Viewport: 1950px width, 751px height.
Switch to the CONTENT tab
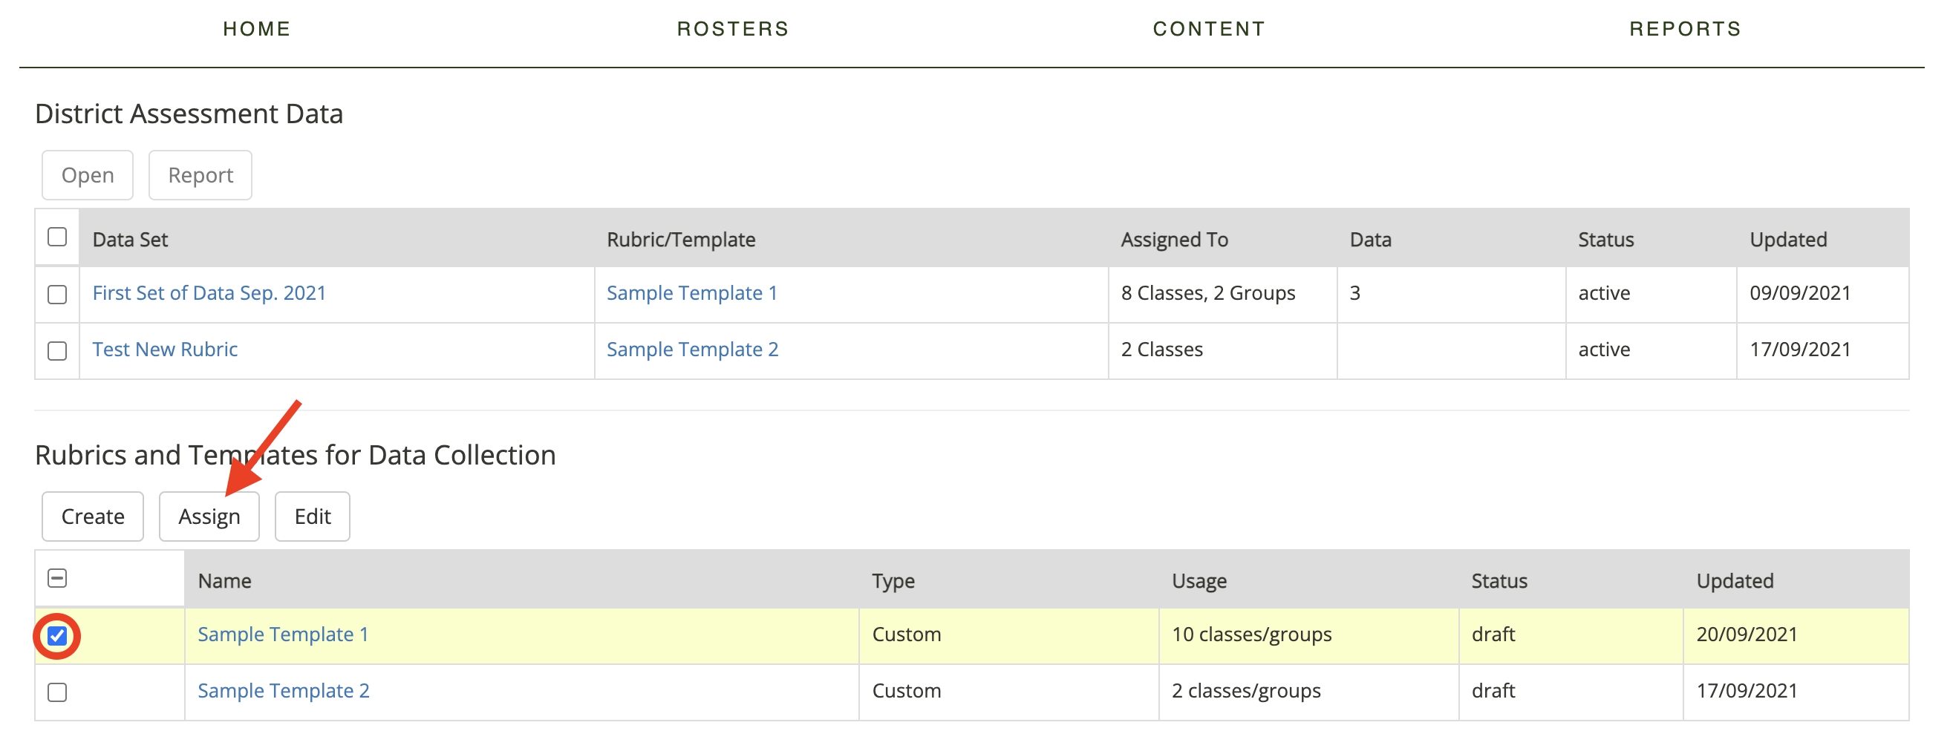(x=1208, y=29)
